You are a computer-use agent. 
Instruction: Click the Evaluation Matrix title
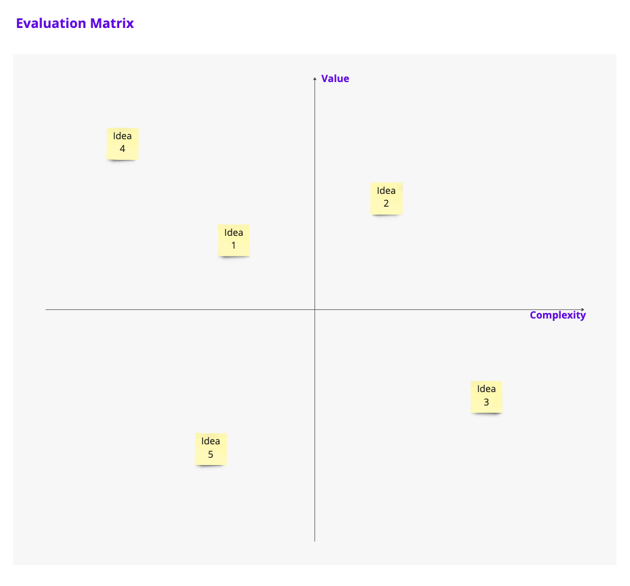tap(75, 24)
